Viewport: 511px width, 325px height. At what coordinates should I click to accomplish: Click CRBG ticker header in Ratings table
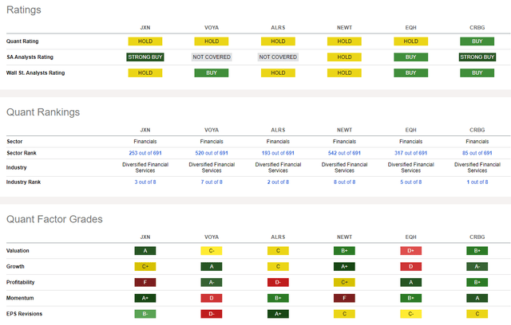pos(477,28)
